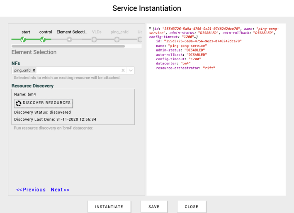The image size is (294, 213).
Task: Click the aperture icon on Discover Resources
Action: click(x=18, y=103)
